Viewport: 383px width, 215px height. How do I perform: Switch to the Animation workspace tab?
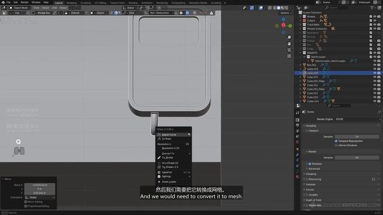click(147, 3)
